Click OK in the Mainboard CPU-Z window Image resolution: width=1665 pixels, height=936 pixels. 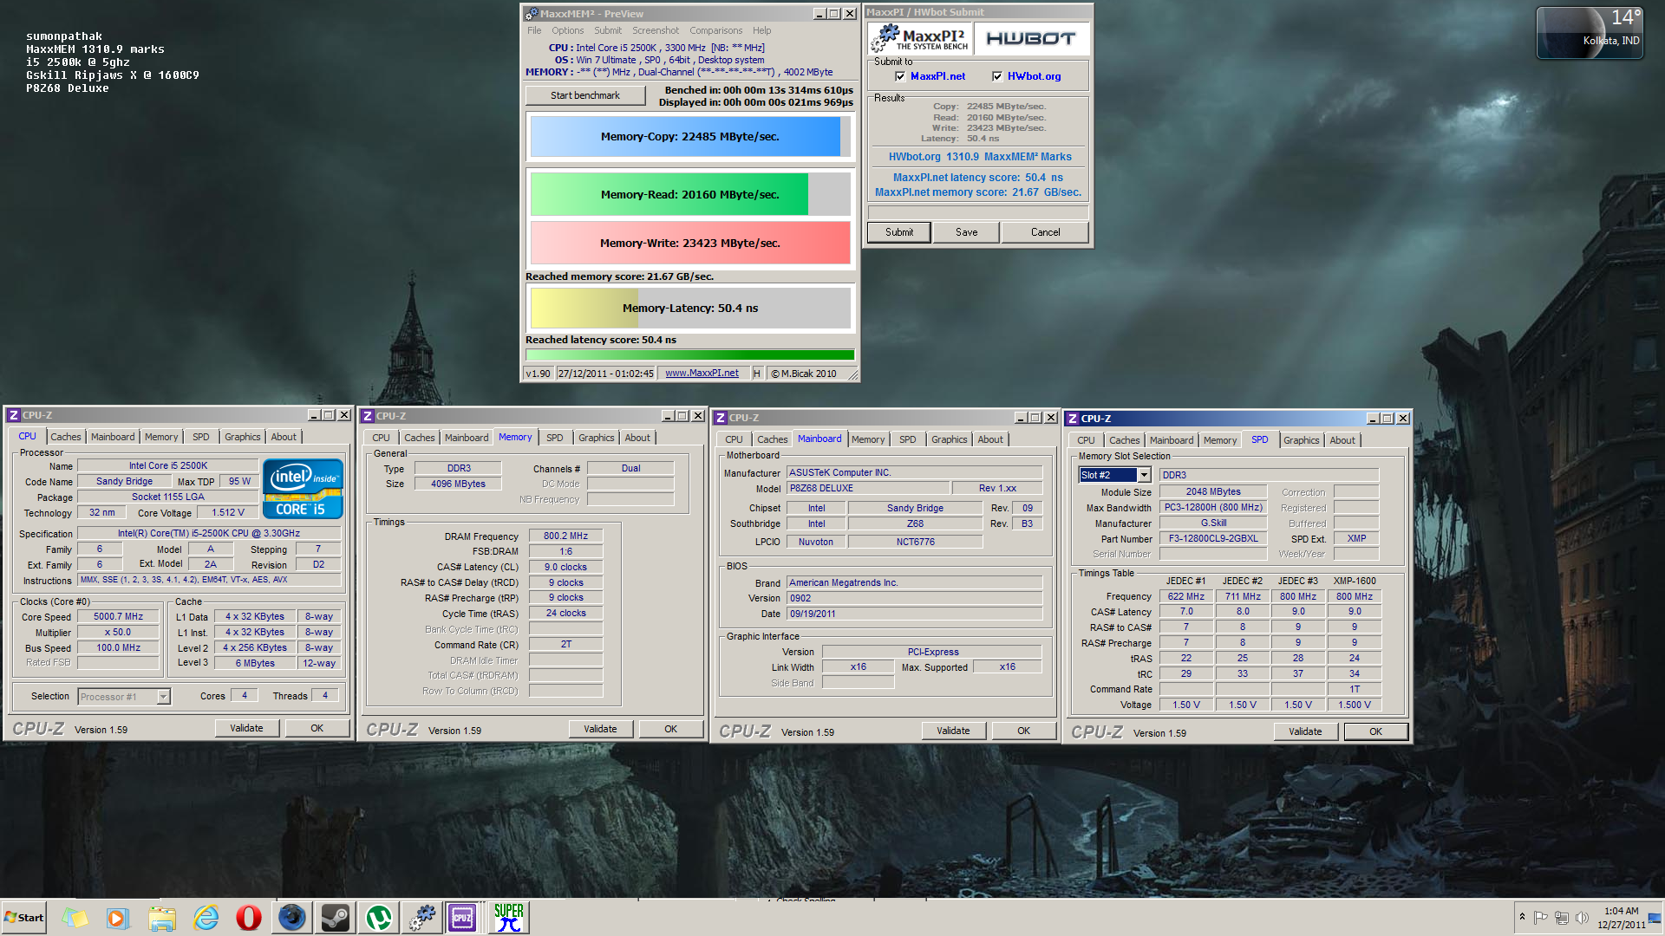pos(1023,731)
